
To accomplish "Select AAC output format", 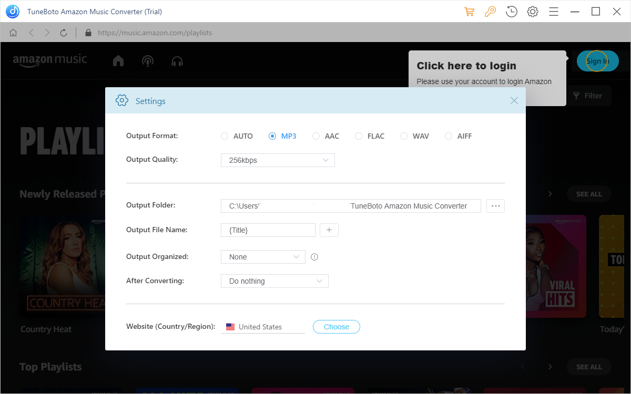I will click(x=326, y=136).
